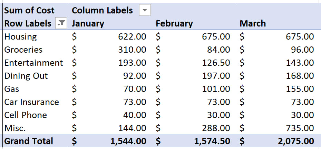This screenshot has height=149, width=321.
Task: Select the Gas row label
Action: coord(12,89)
